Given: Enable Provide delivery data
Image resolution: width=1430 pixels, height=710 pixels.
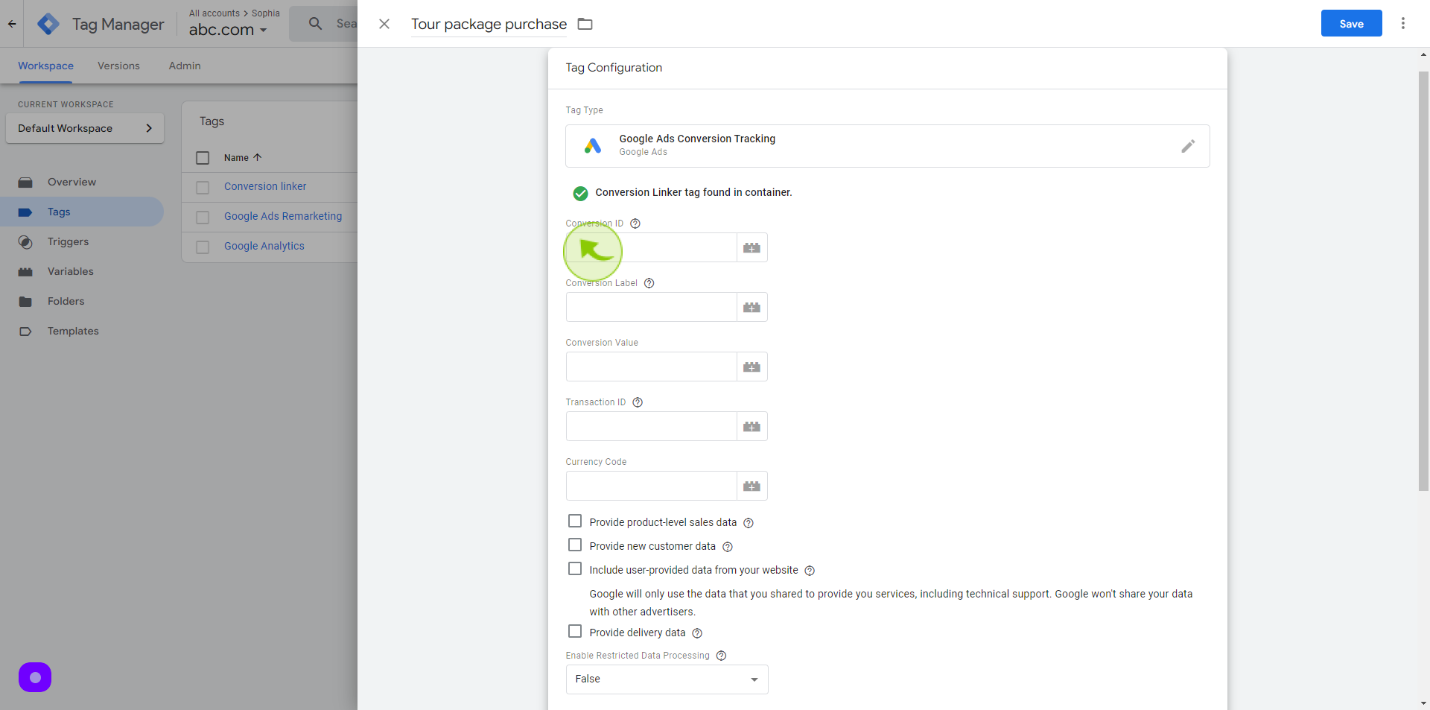Looking at the screenshot, I should pos(575,631).
